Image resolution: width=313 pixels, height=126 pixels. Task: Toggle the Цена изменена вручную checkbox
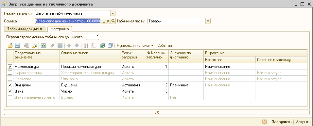10,97
